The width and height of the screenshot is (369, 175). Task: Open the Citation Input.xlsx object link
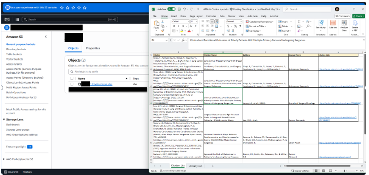coord(101,84)
